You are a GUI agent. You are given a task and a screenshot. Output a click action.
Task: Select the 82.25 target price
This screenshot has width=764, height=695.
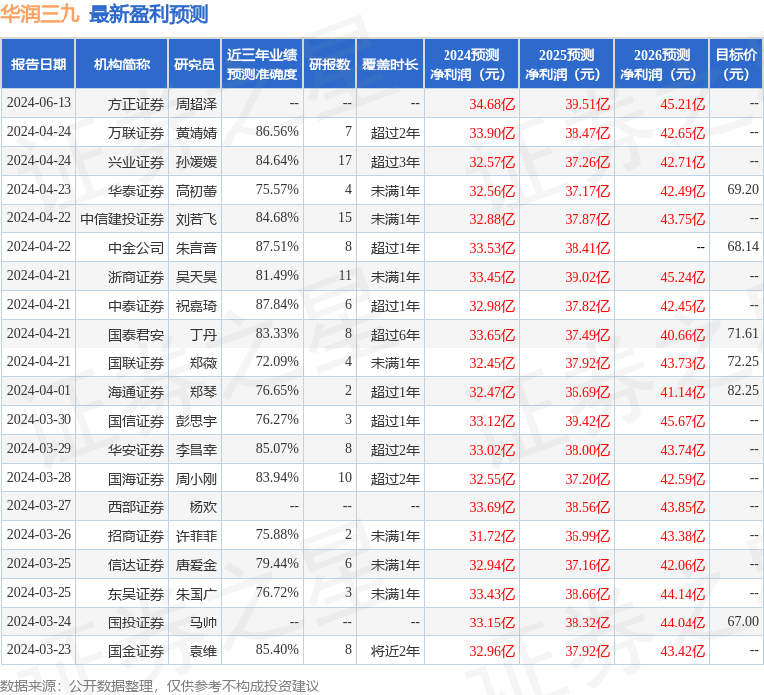[743, 390]
